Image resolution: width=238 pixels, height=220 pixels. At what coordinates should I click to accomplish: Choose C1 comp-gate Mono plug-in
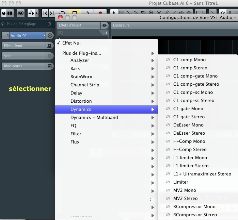(x=198, y=76)
